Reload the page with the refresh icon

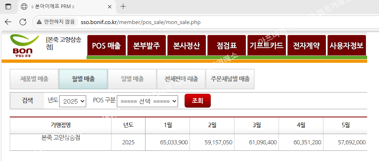23,22
